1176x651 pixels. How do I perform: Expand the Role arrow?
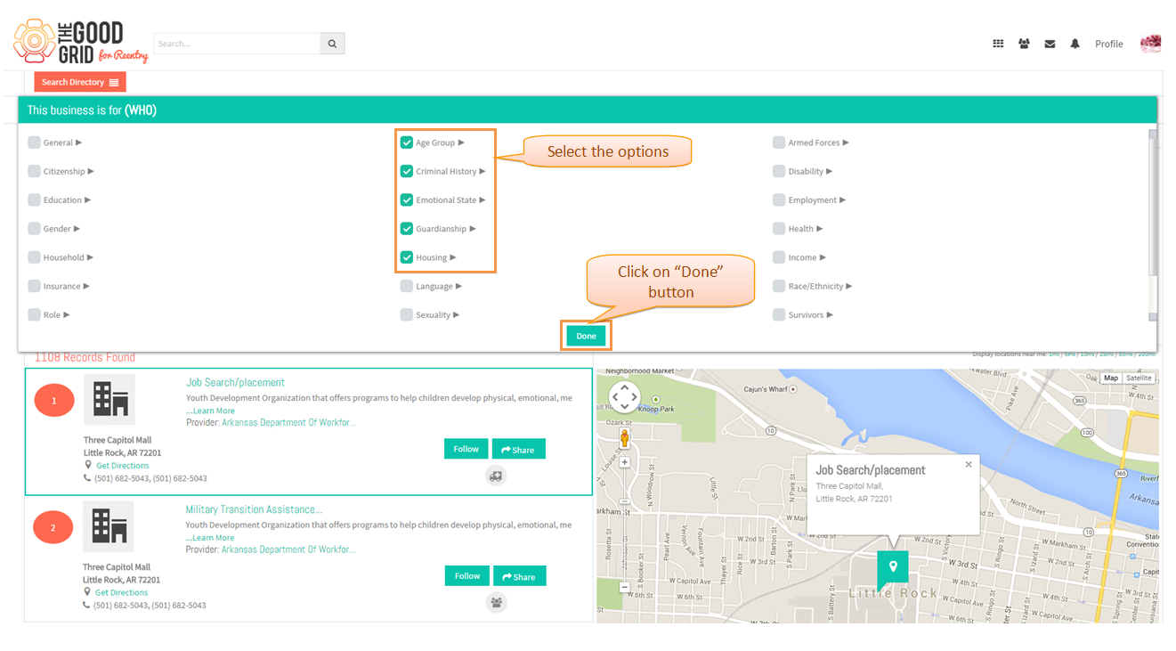pos(67,314)
